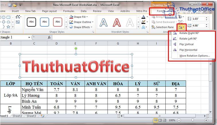This screenshot has width=217, height=125.
Task: Open the Shape Effects menu
Action: pos(81,27)
